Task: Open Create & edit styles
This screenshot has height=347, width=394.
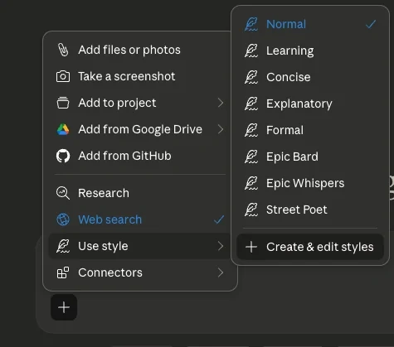Action: (310, 247)
